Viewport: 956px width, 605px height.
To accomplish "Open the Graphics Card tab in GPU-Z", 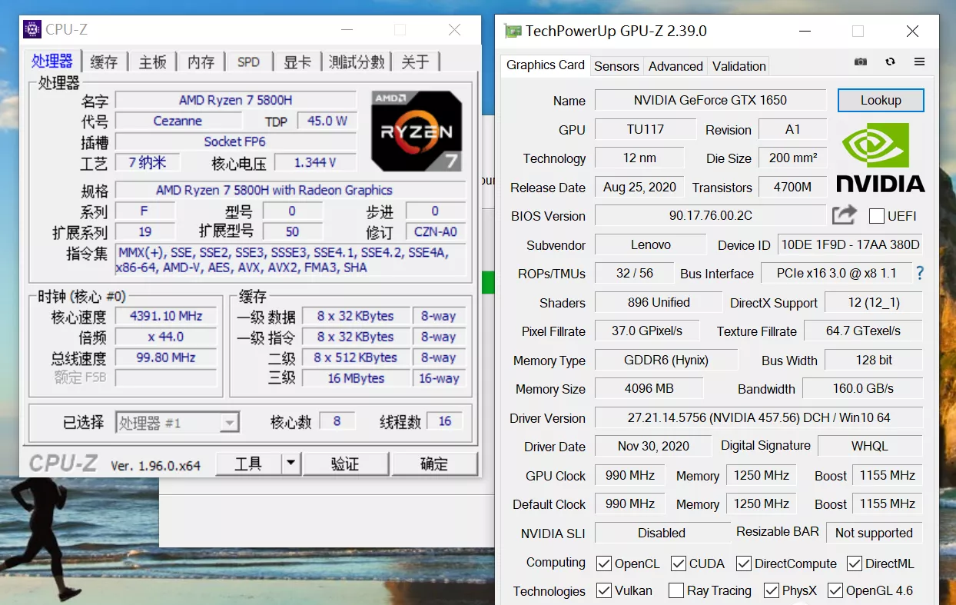I will point(546,65).
